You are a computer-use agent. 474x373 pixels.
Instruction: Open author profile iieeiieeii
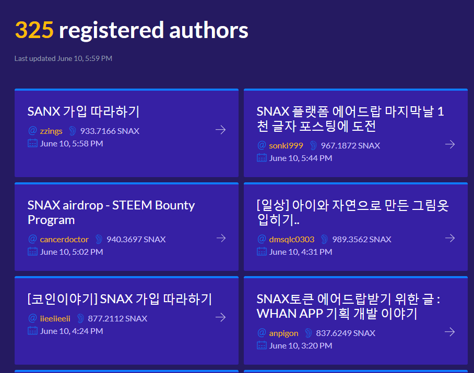pyautogui.click(x=55, y=319)
